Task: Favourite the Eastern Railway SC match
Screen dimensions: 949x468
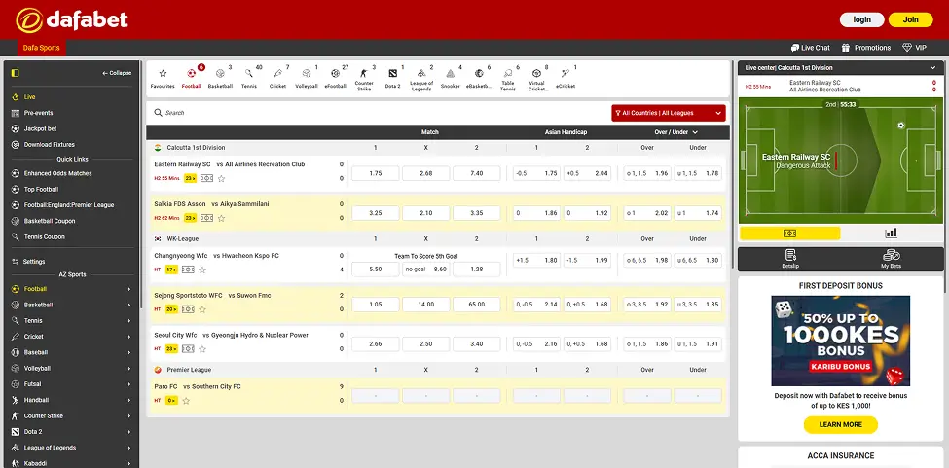Action: (222, 178)
